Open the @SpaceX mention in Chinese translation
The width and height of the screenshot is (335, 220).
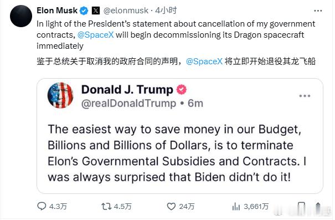[x=204, y=62]
